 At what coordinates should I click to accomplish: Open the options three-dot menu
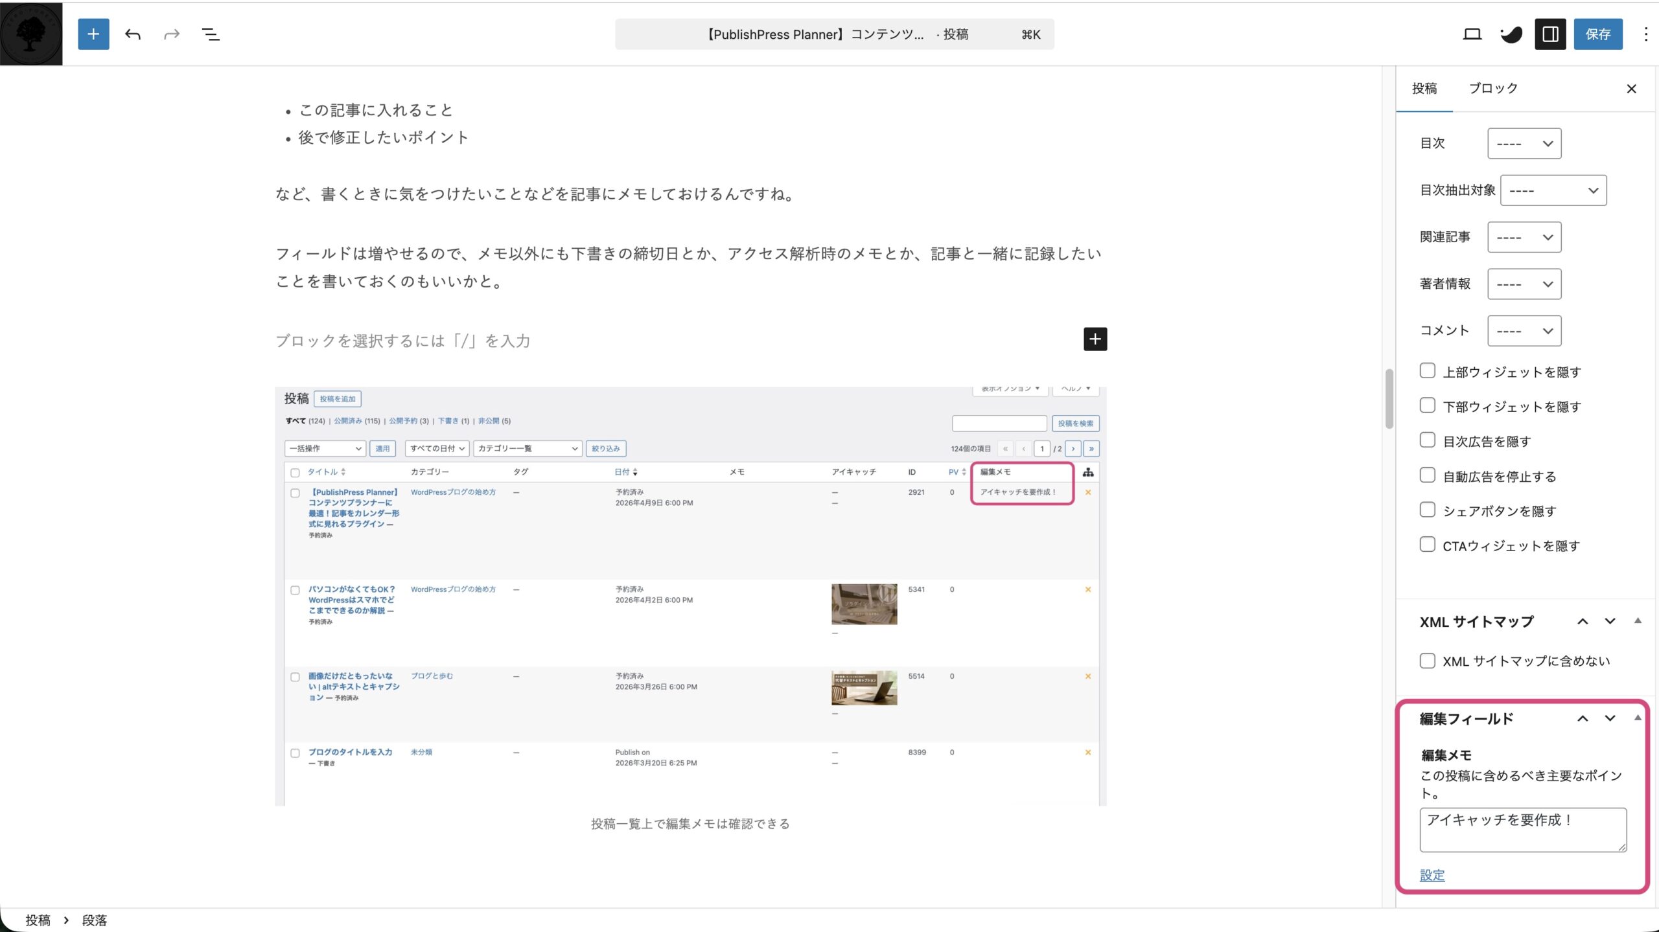point(1645,34)
